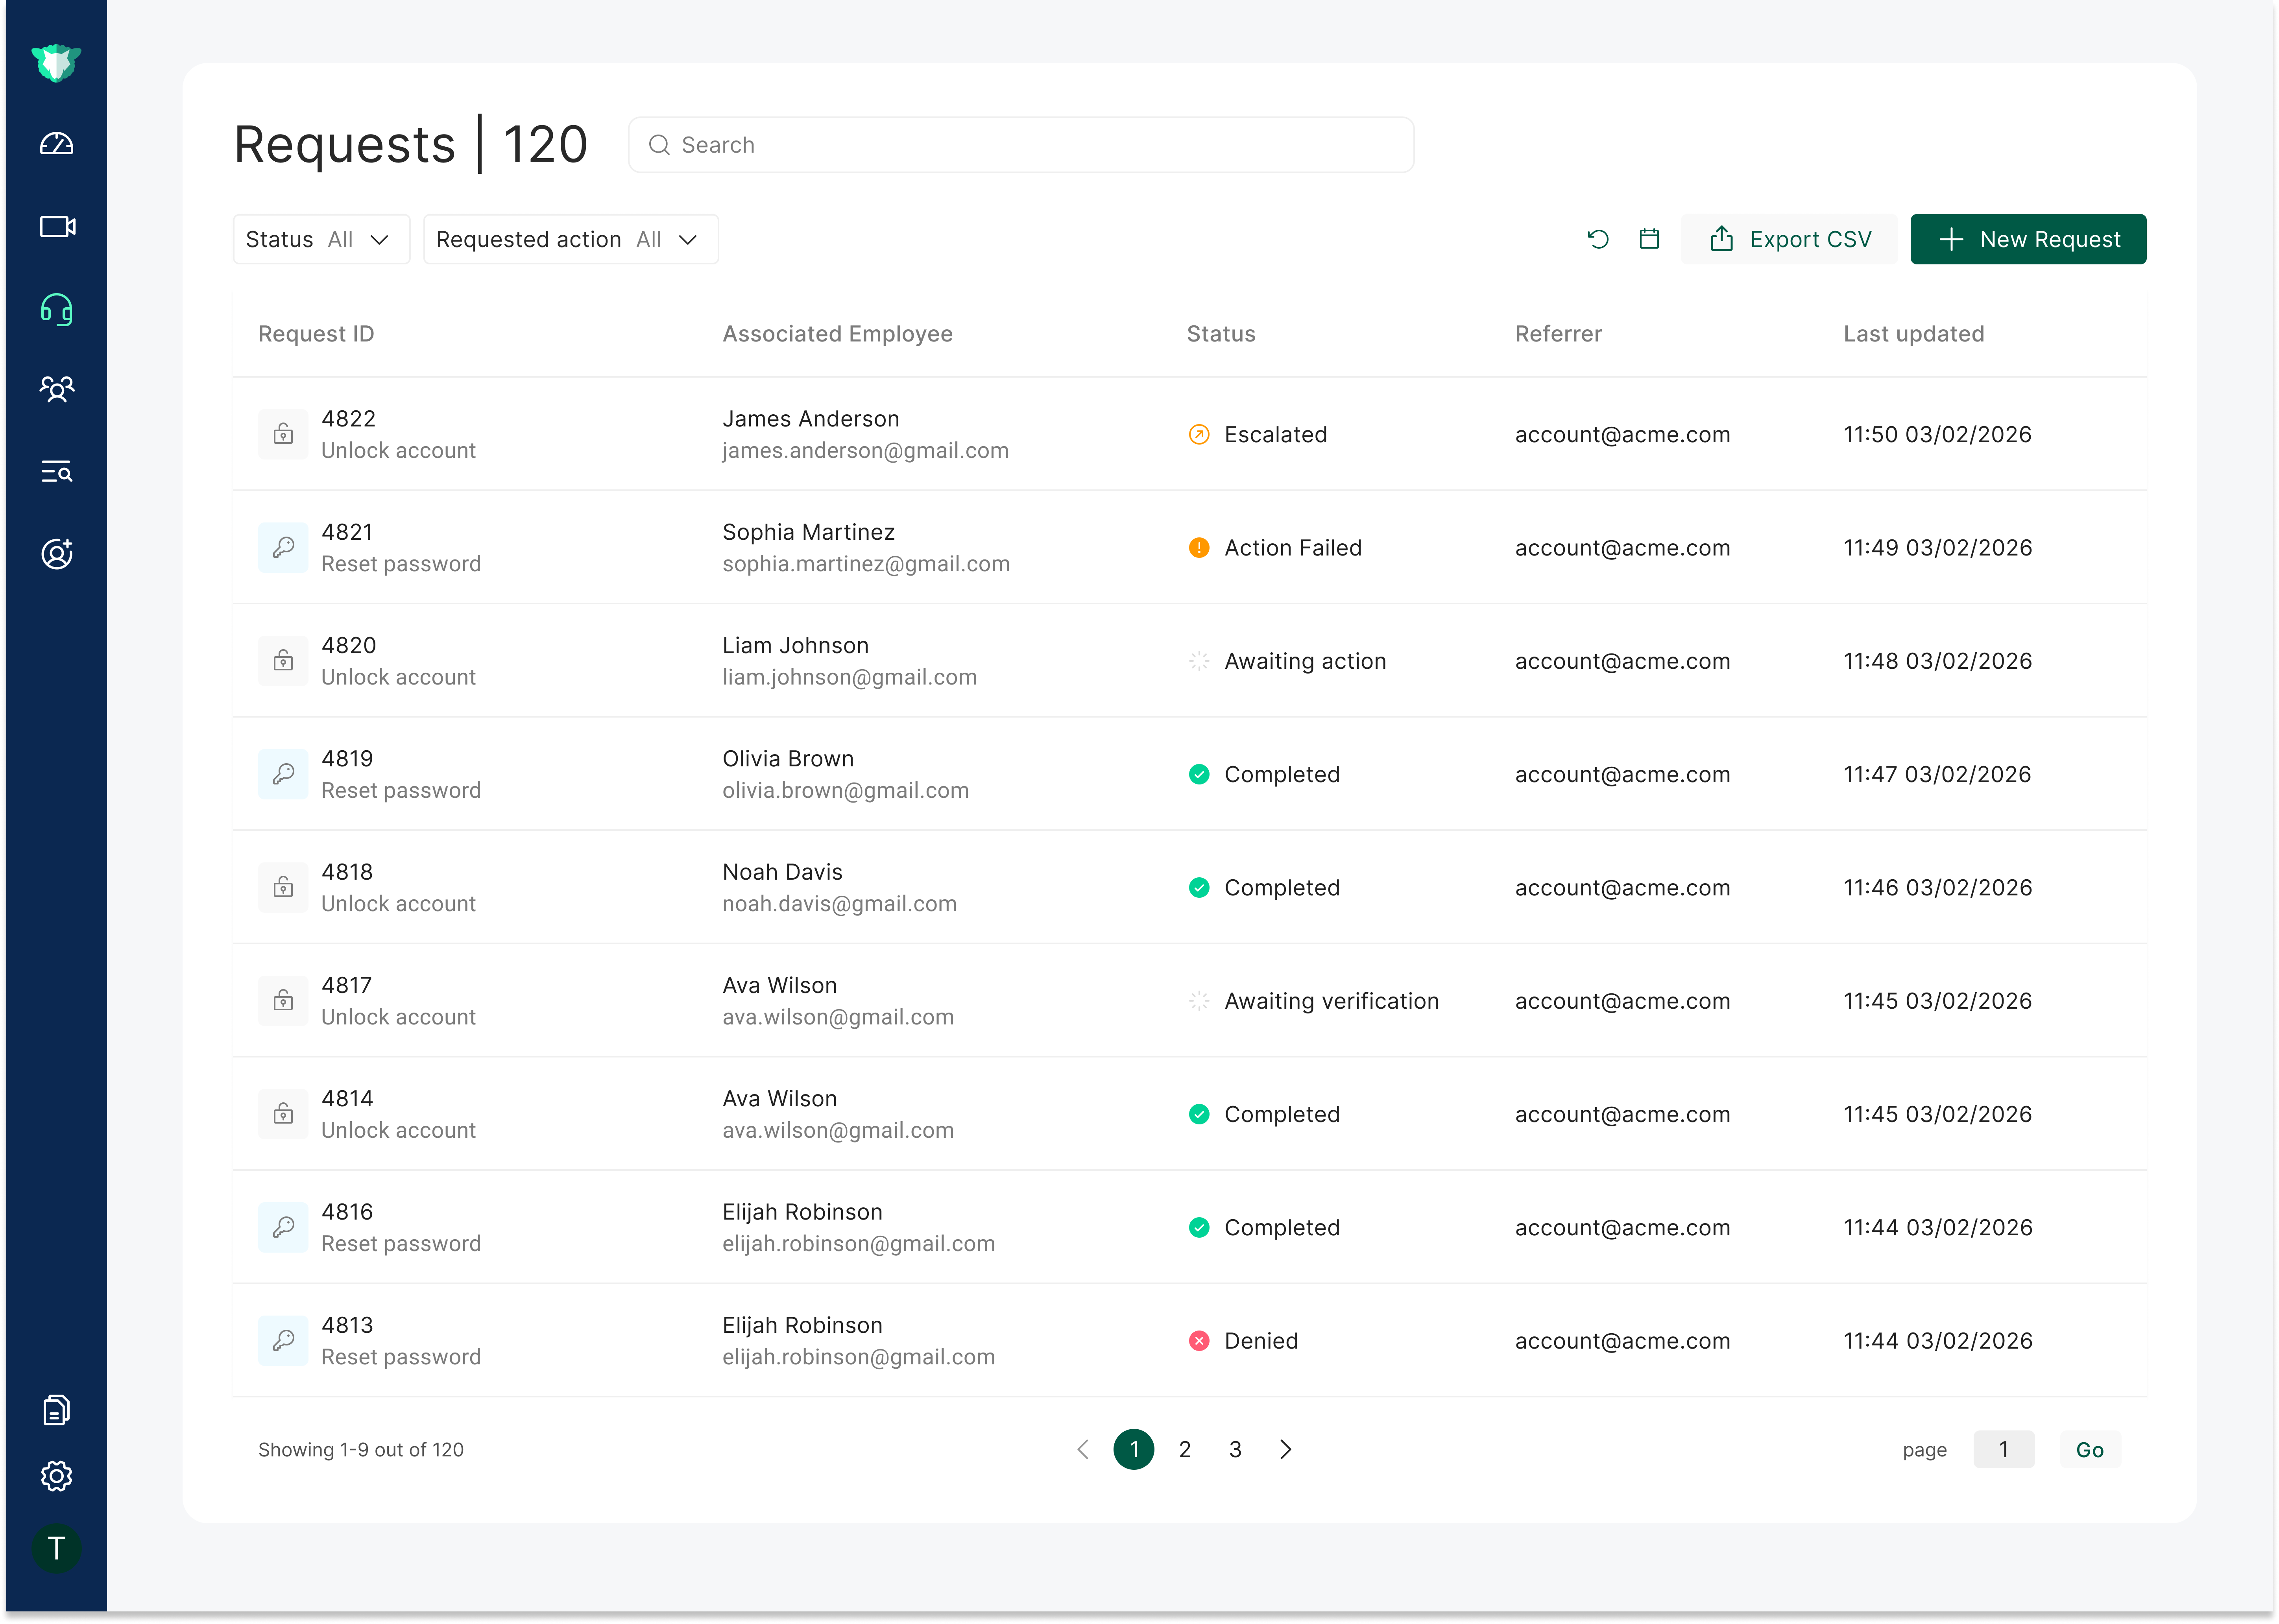Click the unlock icon for request 4817

283,1001
